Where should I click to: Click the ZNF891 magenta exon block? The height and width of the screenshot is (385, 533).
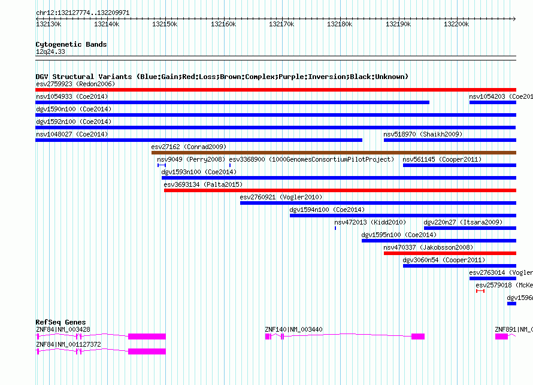click(x=501, y=337)
